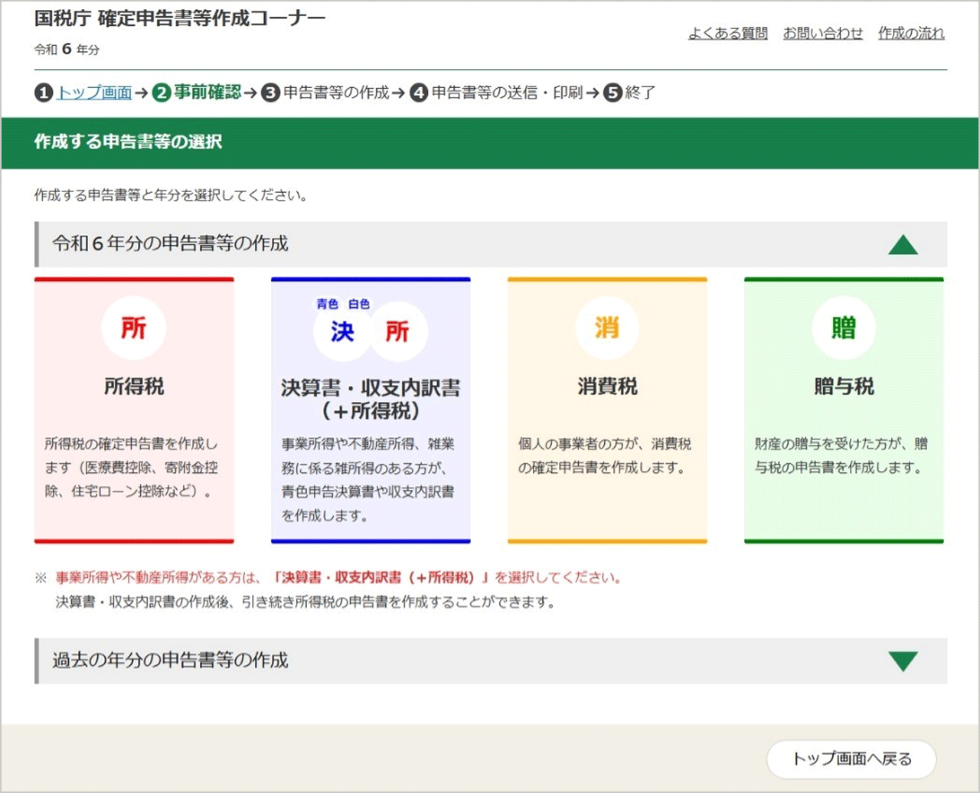980x793 pixels.
Task: Click the 白色 label in the 決算書 card
Action: [360, 302]
